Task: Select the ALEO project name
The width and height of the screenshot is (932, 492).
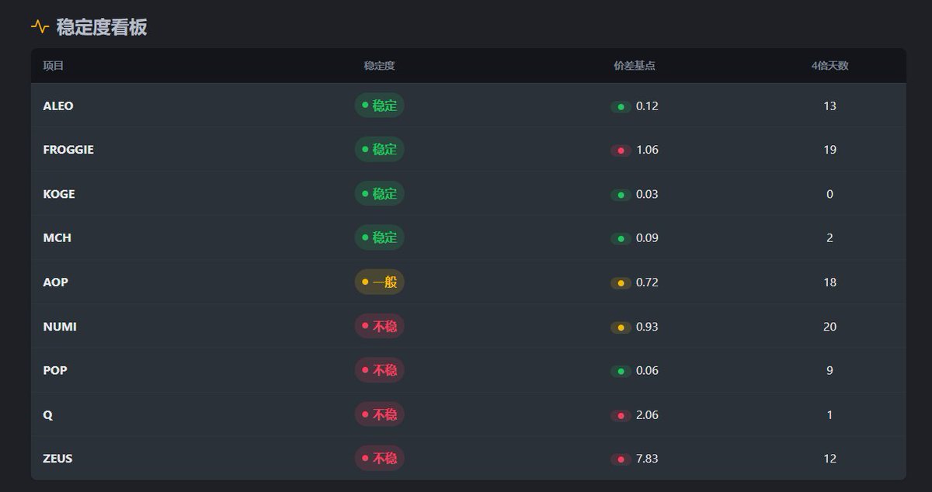Action: [58, 106]
